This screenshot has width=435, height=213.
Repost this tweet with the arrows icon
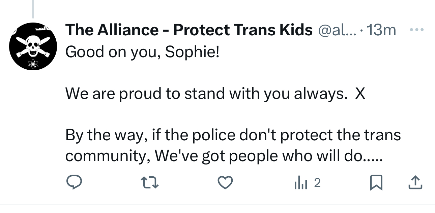tap(149, 183)
